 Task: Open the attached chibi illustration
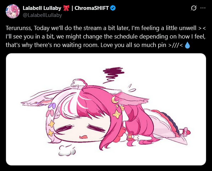tap(106, 109)
